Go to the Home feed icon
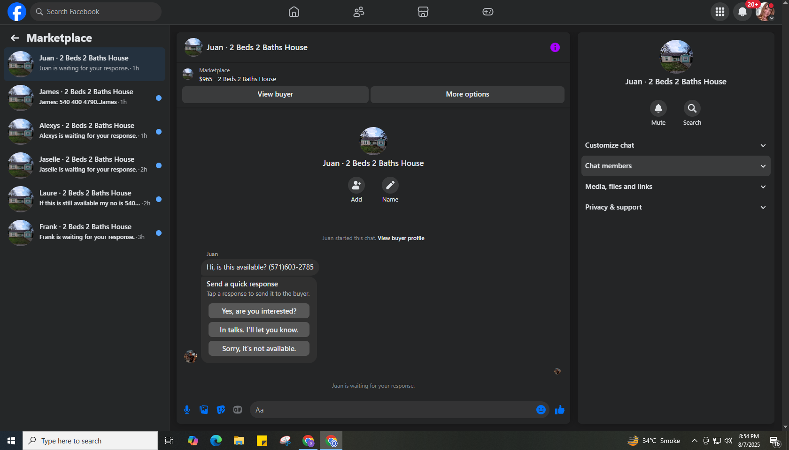 coord(294,12)
